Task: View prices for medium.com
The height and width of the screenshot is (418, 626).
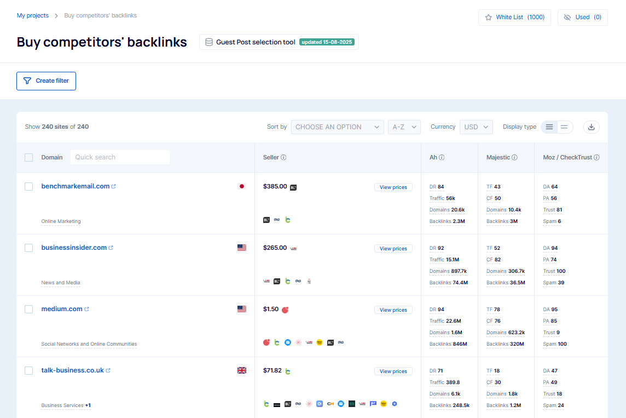Action: tap(393, 310)
